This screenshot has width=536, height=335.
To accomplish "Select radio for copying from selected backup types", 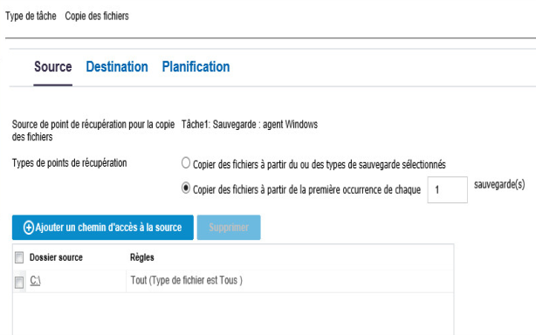I will (x=186, y=163).
